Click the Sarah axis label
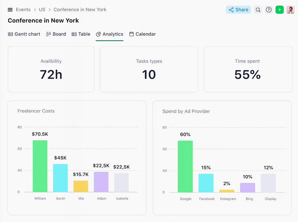 tap(61, 198)
